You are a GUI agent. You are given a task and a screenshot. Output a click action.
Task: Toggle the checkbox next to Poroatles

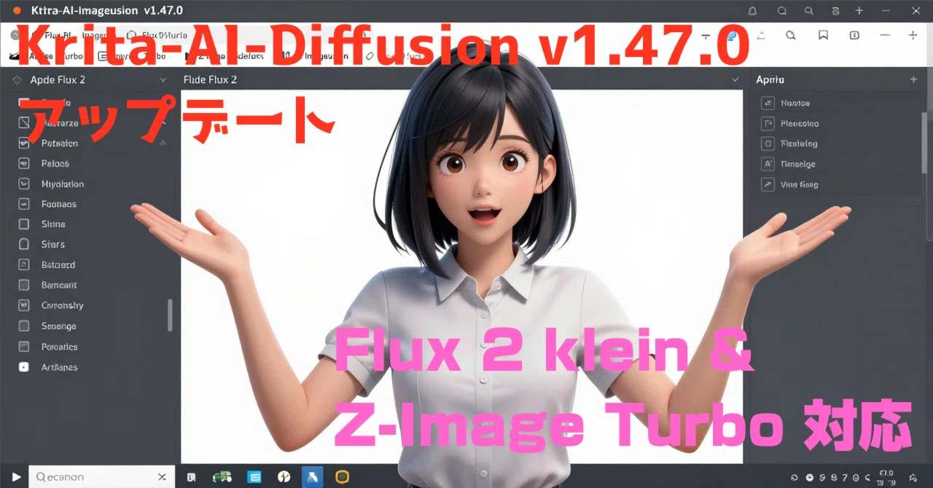point(24,347)
